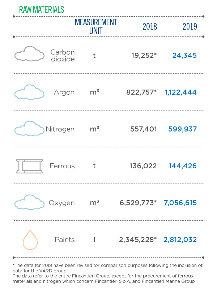
Task: Click the Ferrous steel beam icon
Action: click(30, 166)
